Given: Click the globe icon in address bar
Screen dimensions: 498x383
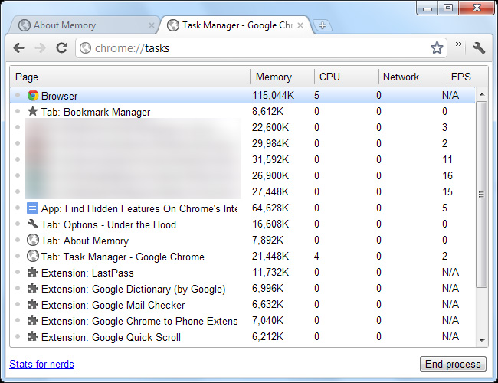Looking at the screenshot, I should (x=85, y=48).
